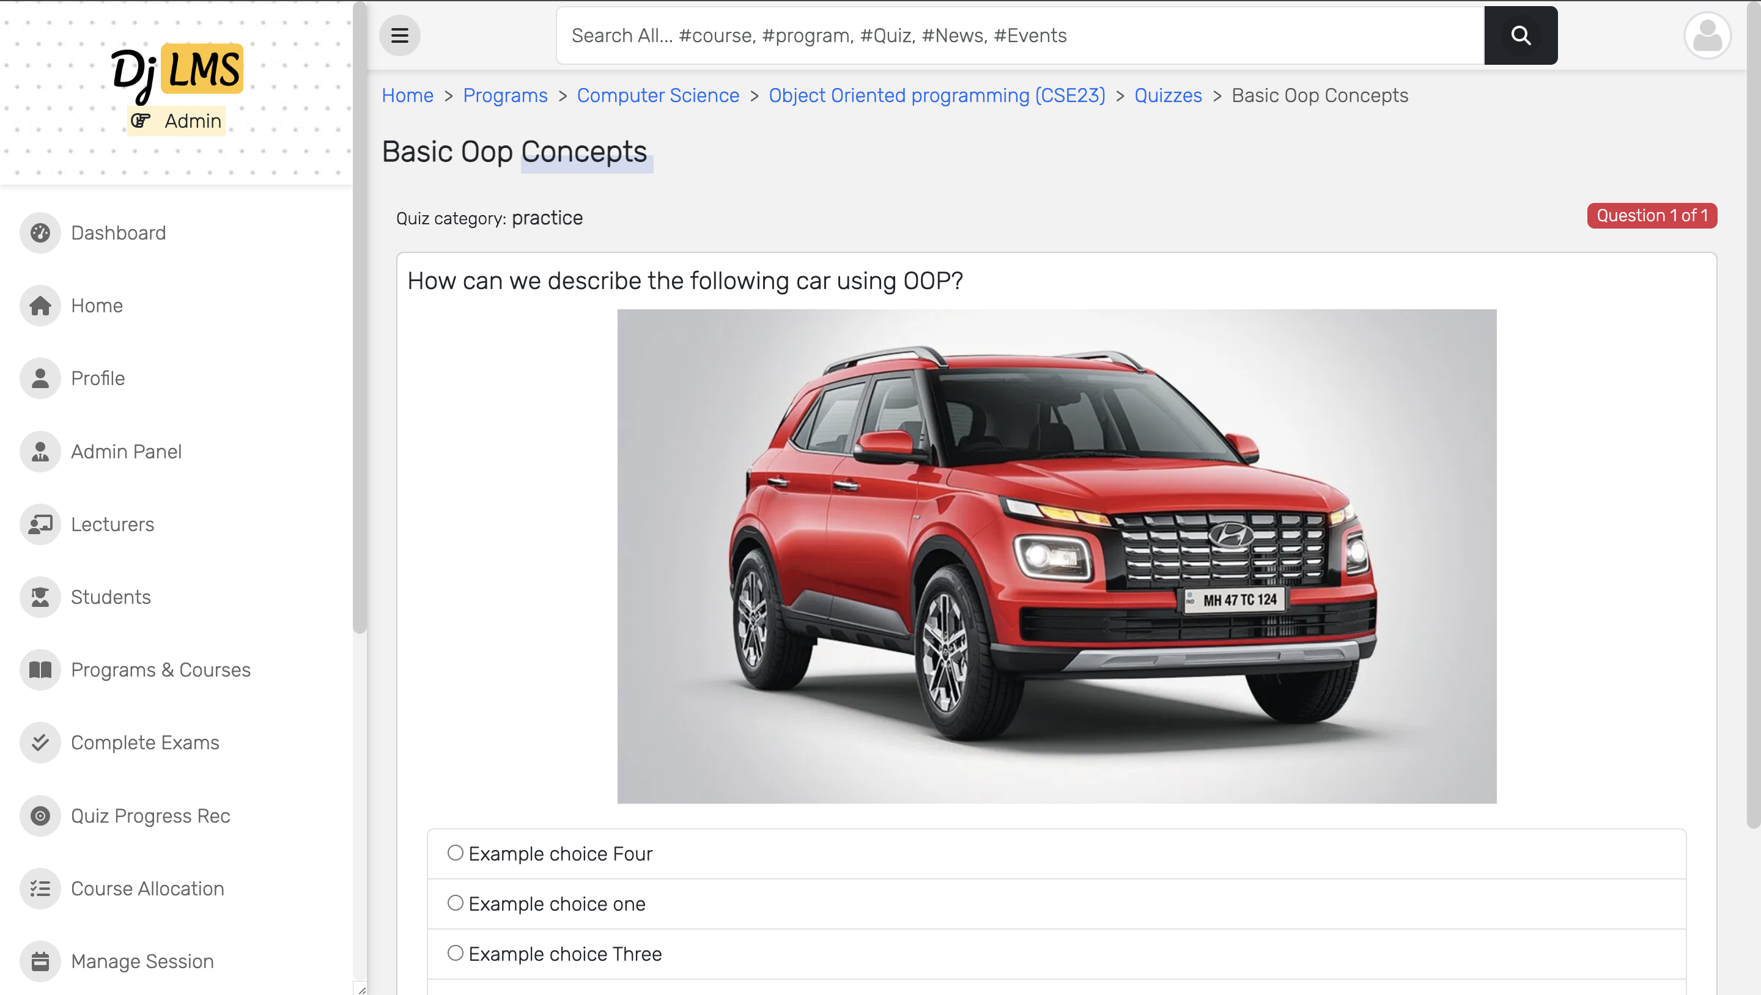
Task: Click the Admin Panel icon
Action: (40, 452)
